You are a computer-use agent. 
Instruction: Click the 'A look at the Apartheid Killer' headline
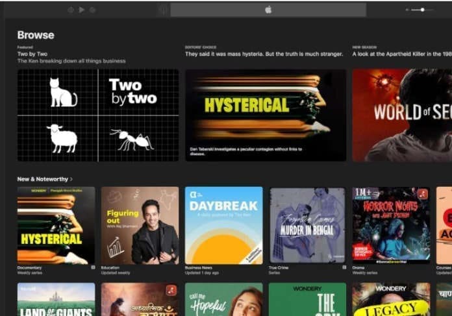point(402,54)
